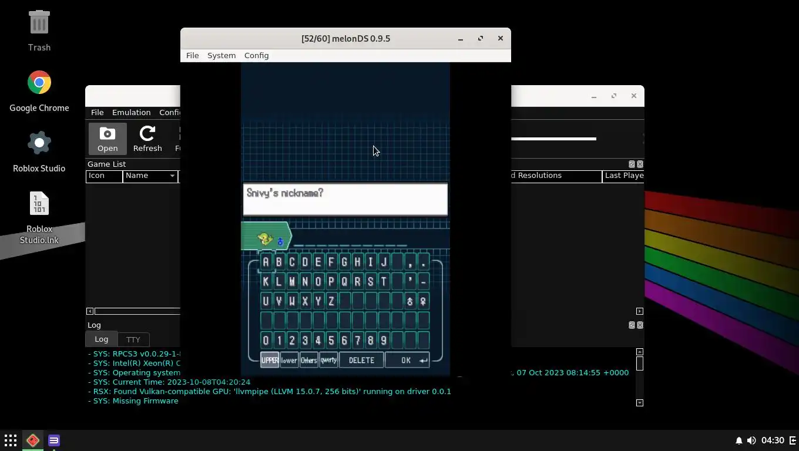
Task: Tap the letter Y key
Action: tap(318, 301)
